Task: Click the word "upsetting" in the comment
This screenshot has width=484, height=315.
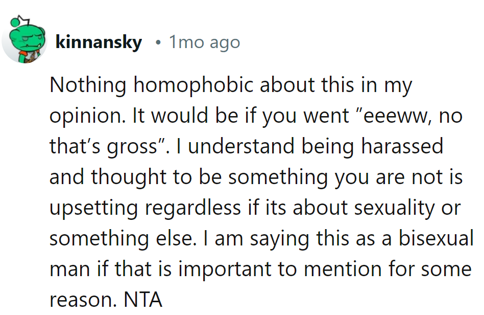Action: click(x=94, y=208)
